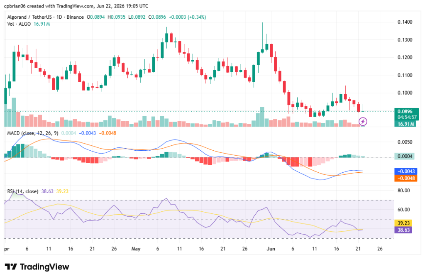
Task: Click the volume value 16.91 M in legend
Action: [42, 24]
